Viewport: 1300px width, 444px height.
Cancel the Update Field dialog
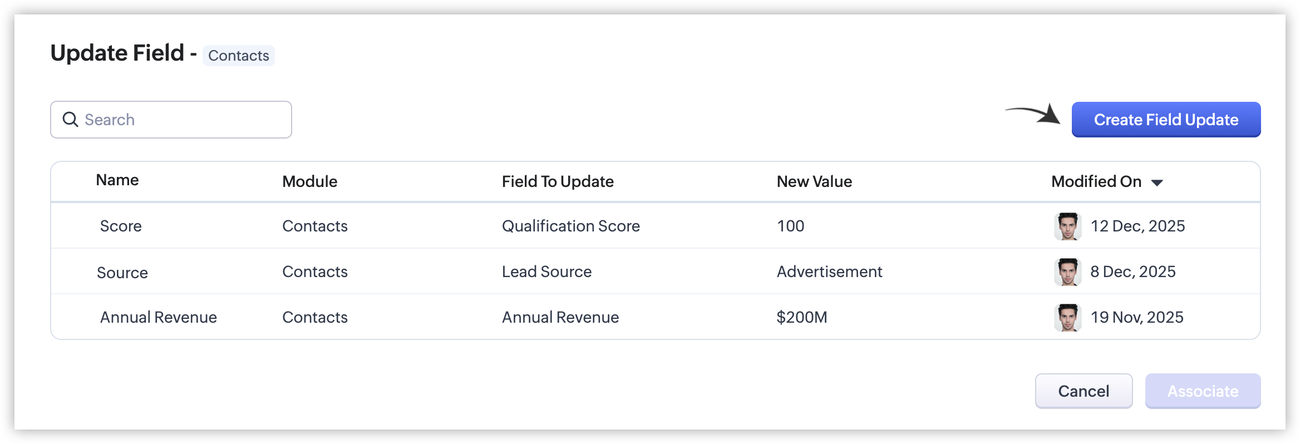pyautogui.click(x=1084, y=391)
